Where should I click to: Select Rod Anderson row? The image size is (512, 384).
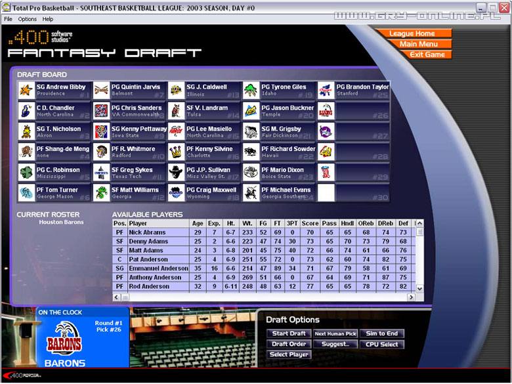point(264,286)
